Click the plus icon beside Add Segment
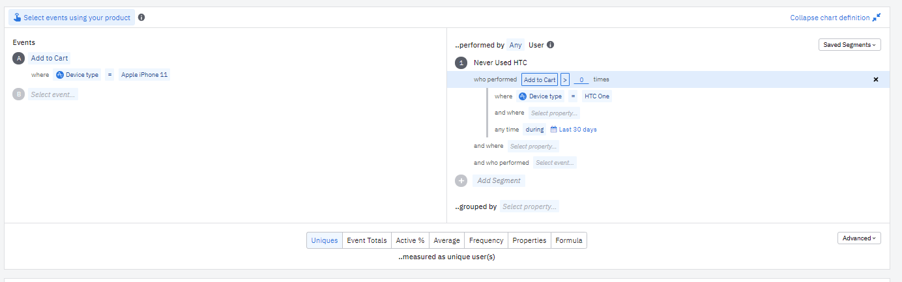The image size is (902, 282). 461,180
